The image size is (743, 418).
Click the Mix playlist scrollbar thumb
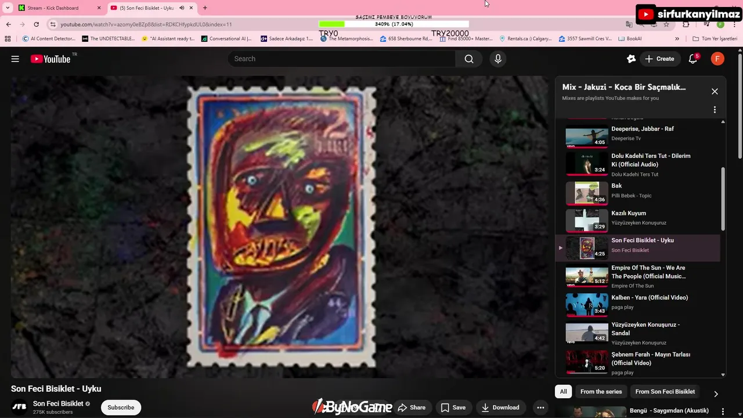(x=723, y=199)
